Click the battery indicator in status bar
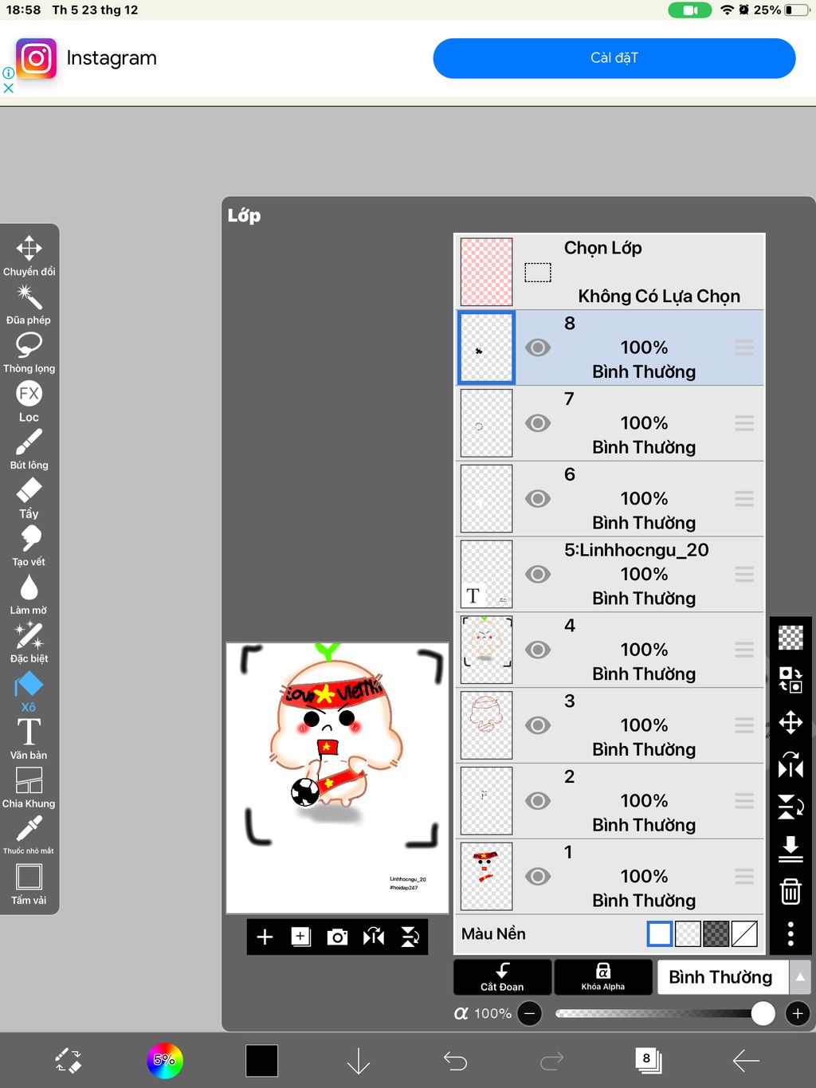Viewport: 816px width, 1088px height. pyautogui.click(x=797, y=10)
